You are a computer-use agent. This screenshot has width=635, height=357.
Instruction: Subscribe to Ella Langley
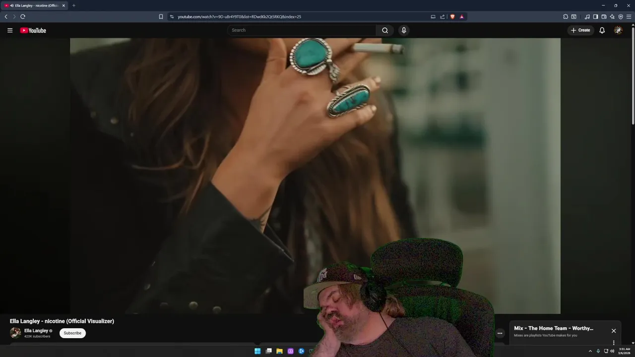(x=72, y=333)
